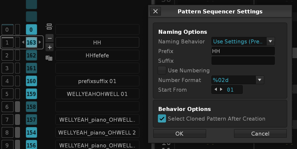The image size is (297, 149).
Task: Click the Cancel button
Action: click(260, 133)
